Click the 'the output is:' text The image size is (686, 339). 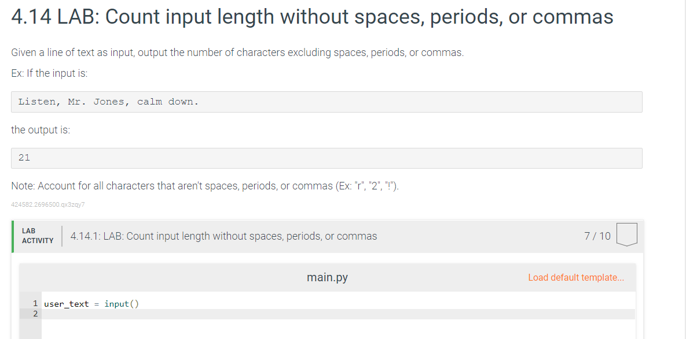click(41, 130)
